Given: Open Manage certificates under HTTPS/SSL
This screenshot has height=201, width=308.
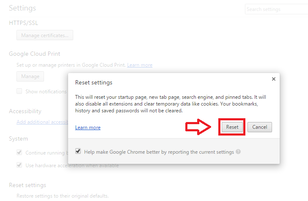Looking at the screenshot, I should [x=45, y=35].
